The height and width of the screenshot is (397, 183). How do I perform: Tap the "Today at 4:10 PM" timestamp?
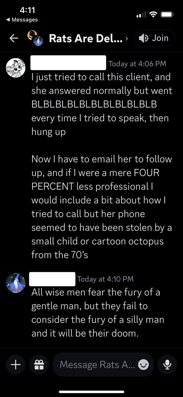tap(105, 279)
